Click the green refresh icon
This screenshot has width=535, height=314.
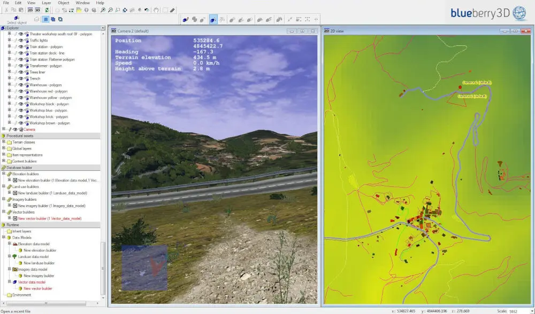[47, 10]
